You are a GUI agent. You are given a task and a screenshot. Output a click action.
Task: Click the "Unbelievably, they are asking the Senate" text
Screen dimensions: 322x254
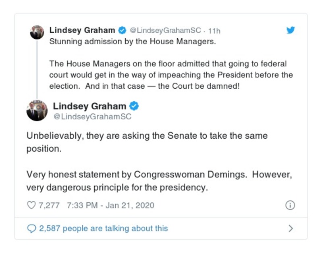pyautogui.click(x=147, y=136)
